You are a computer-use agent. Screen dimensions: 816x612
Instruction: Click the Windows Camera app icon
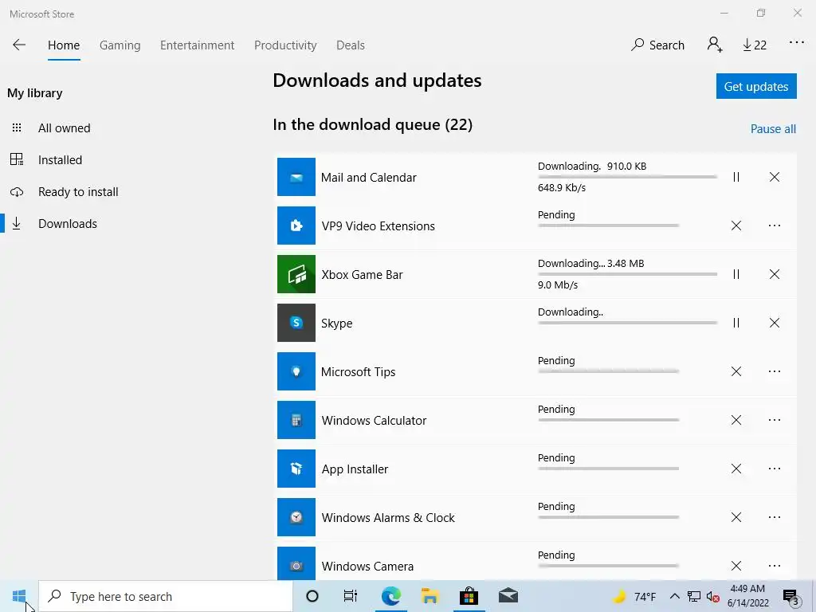[296, 563]
